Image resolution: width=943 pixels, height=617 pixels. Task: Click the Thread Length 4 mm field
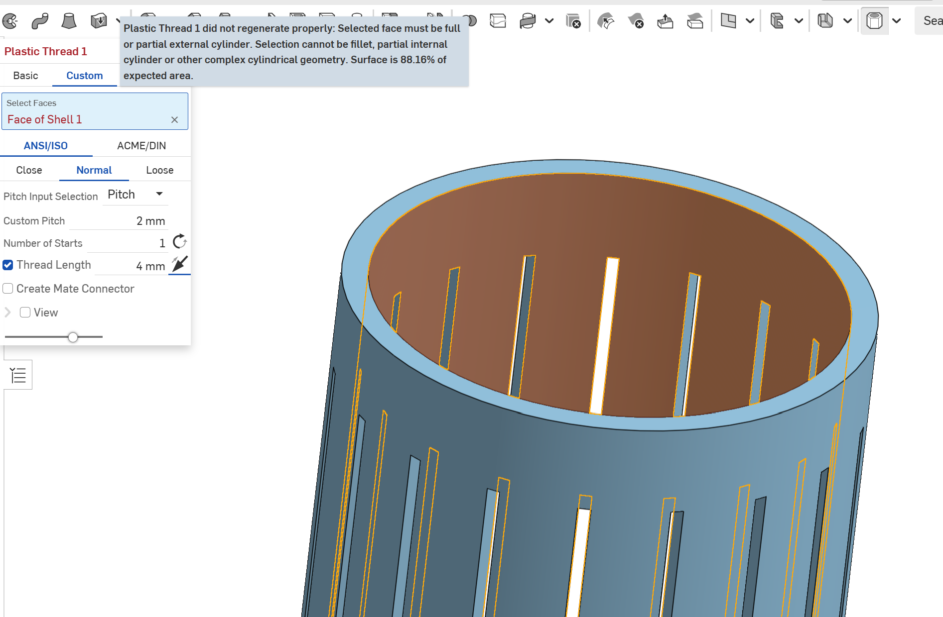point(131,266)
